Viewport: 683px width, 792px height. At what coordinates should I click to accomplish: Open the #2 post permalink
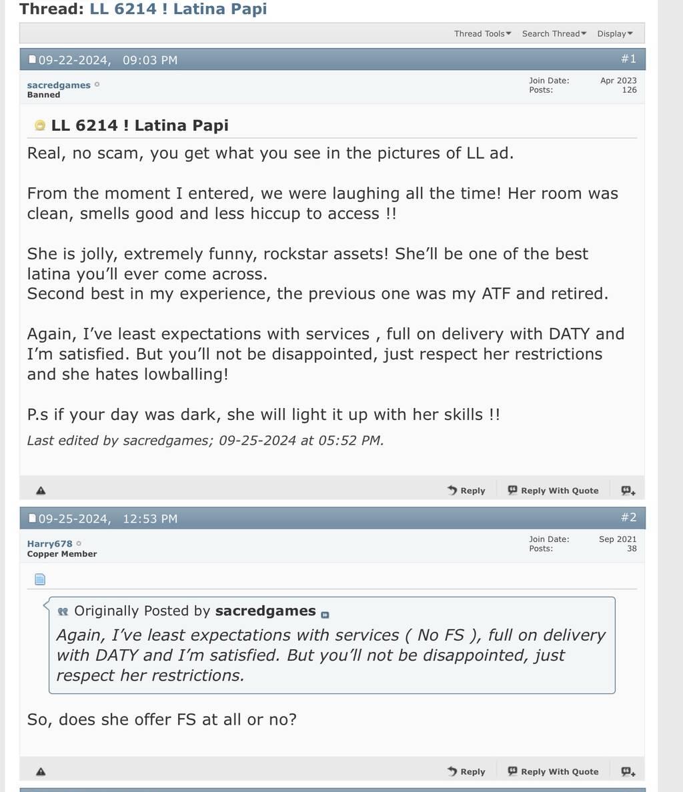coord(628,517)
